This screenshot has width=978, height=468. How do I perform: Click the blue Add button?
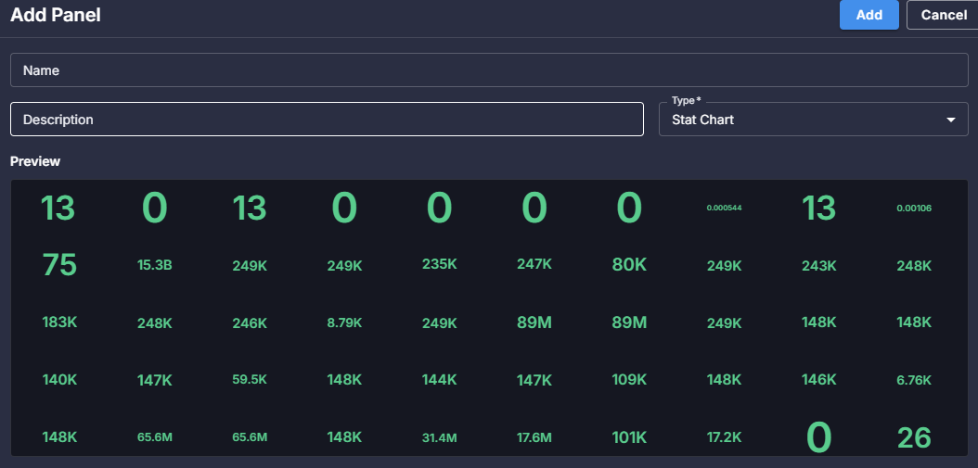pyautogui.click(x=869, y=15)
